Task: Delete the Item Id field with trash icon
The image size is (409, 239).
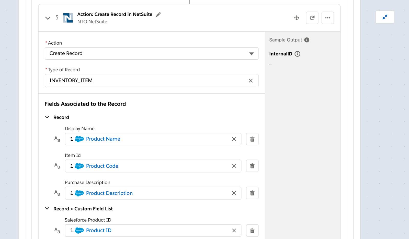Action: tap(252, 166)
